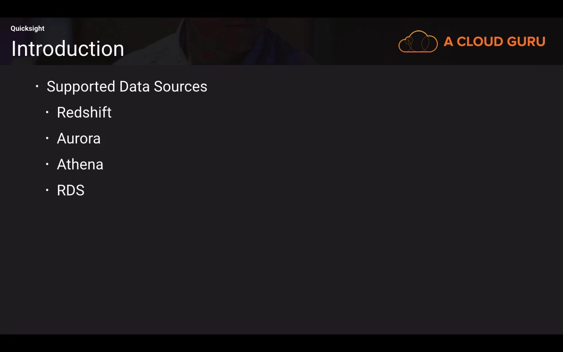
Task: Click the black letterbox bar at the bottom
Action: click(x=281, y=343)
